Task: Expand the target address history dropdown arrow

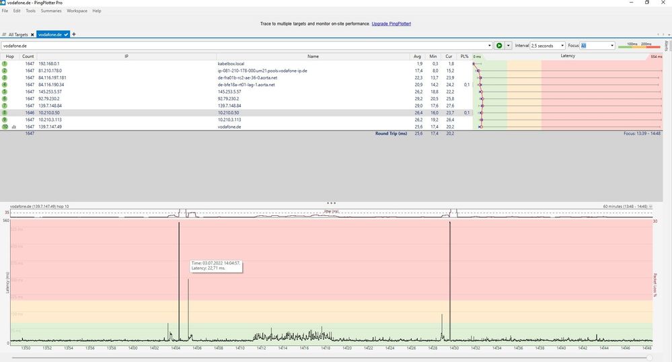Action: 490,46
